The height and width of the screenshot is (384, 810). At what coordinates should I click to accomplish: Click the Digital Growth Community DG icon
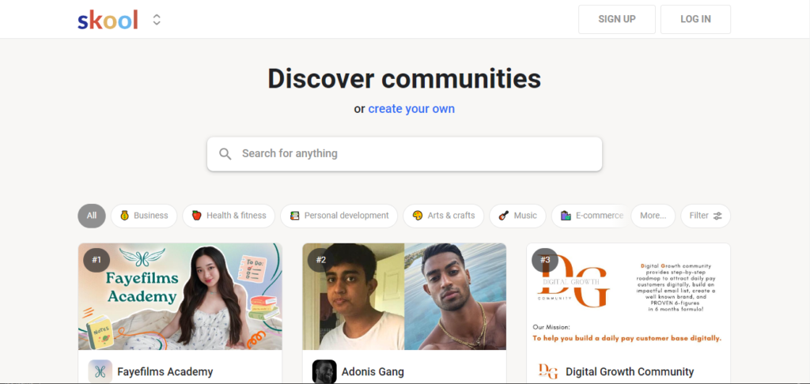coord(547,371)
